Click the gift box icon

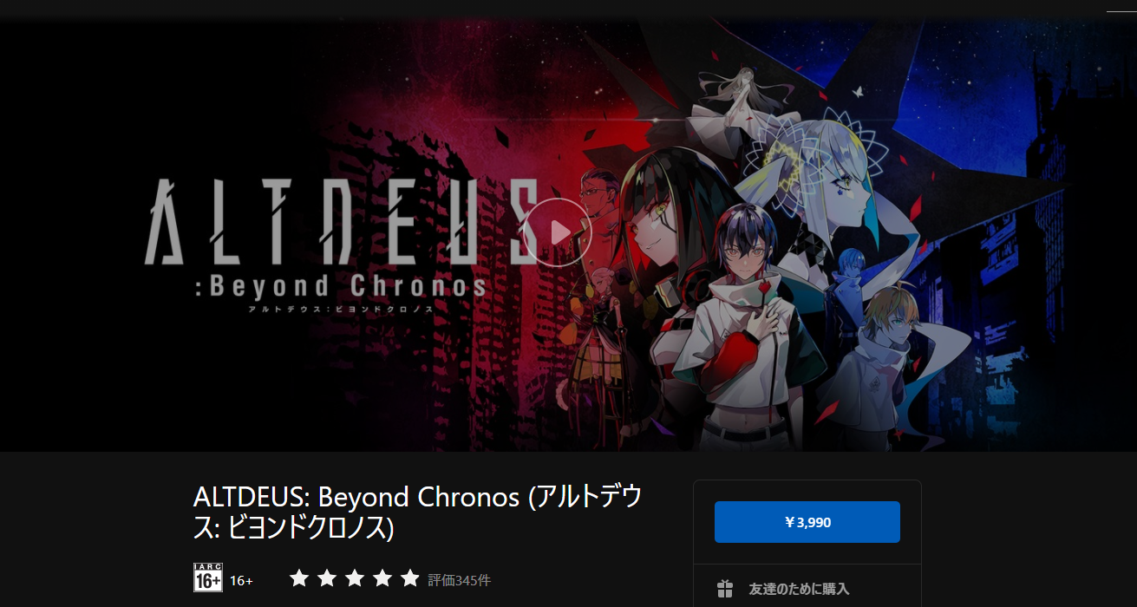coord(725,590)
